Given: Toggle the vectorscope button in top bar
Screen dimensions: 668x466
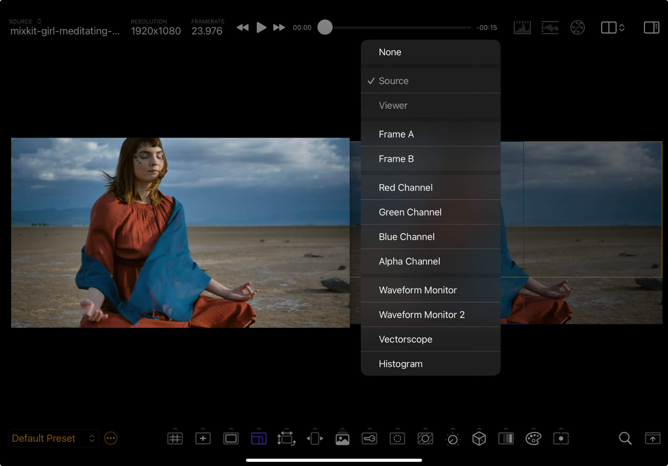Looking at the screenshot, I should [x=577, y=27].
